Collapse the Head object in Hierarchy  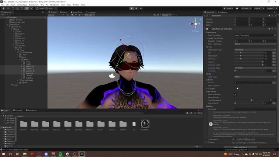[x=20, y=59]
